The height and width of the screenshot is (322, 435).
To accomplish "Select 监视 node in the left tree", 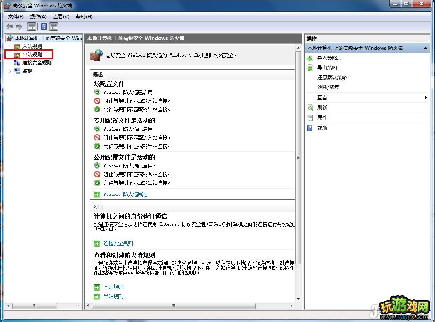I will point(27,71).
